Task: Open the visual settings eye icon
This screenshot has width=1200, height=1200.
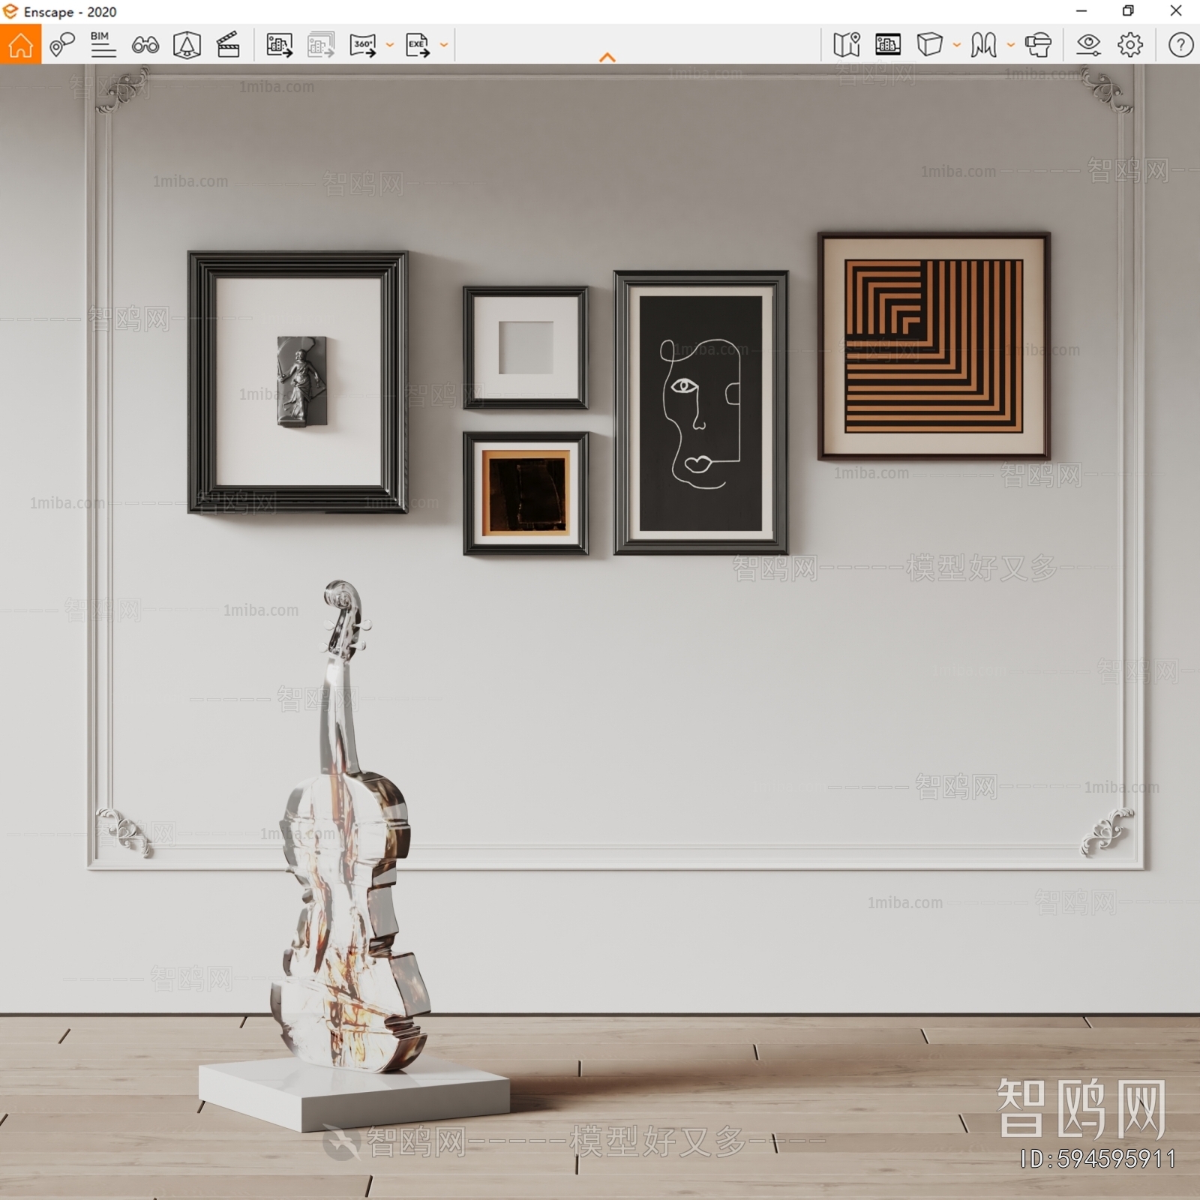Action: tap(1088, 45)
